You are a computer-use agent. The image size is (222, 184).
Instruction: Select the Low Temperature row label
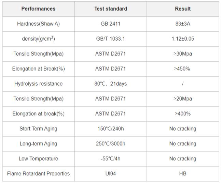(x=38, y=158)
